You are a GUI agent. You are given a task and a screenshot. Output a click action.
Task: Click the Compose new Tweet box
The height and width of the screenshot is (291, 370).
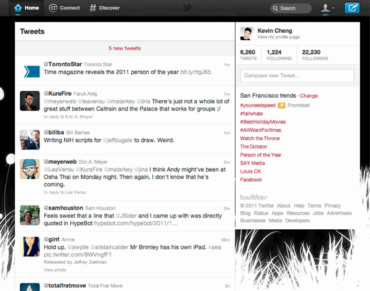tap(297, 75)
